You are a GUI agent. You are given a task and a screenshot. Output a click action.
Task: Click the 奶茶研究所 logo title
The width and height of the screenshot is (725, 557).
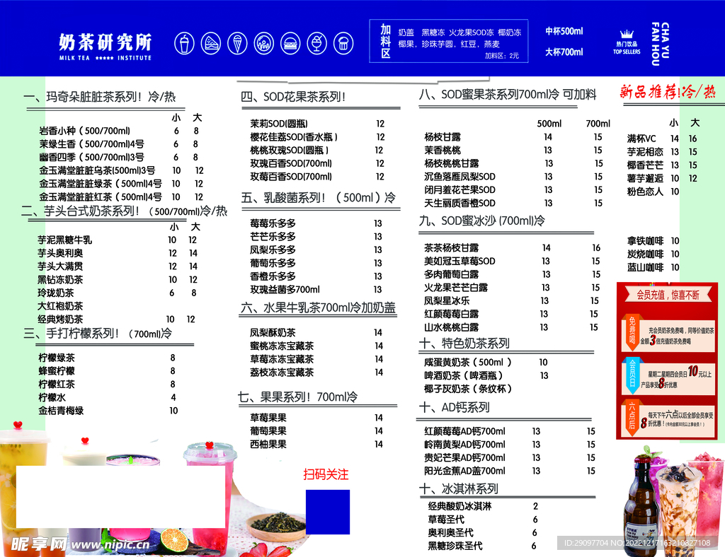[105, 42]
